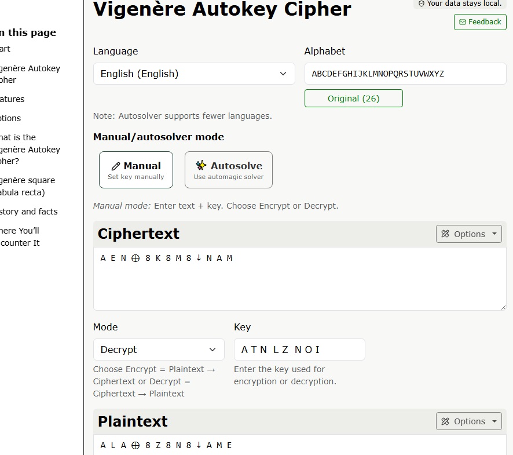The width and height of the screenshot is (513, 455).
Task: Click 'genère Autokey pher' link above 'atures'
Action: coord(30,74)
